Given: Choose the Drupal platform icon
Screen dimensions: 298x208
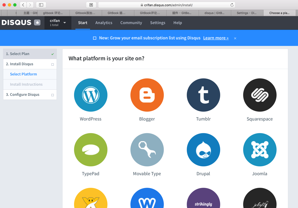Looking at the screenshot, I should pyautogui.click(x=203, y=150).
